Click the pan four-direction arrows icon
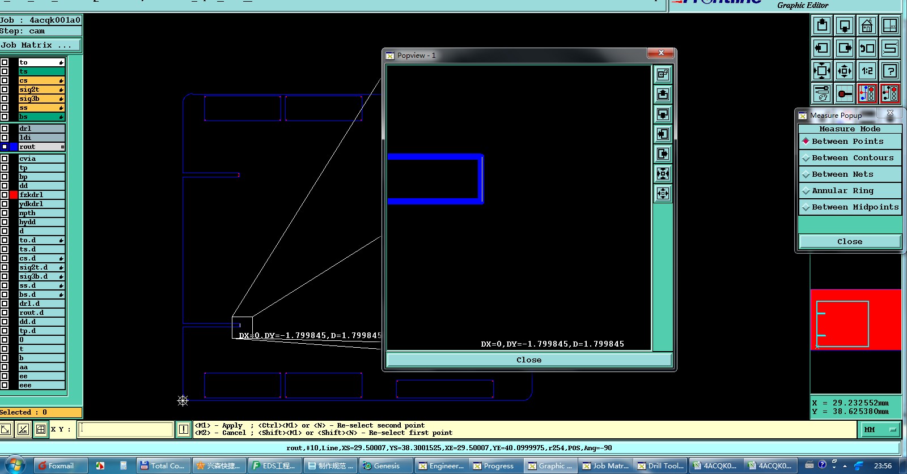Screen dimensions: 907x474 pyautogui.click(x=845, y=71)
